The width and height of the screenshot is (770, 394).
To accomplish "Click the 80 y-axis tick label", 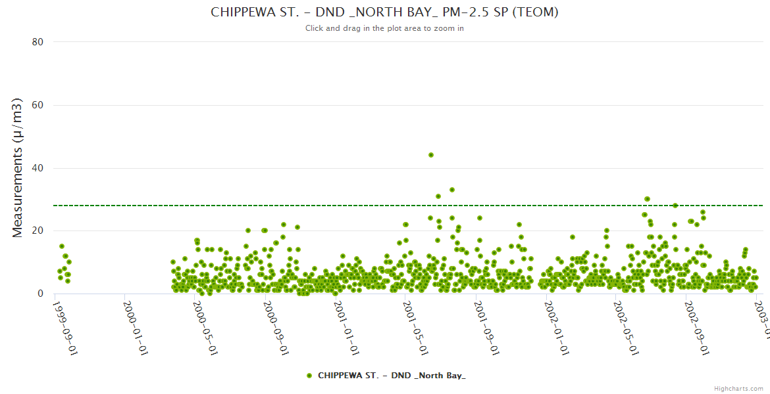I will (38, 42).
